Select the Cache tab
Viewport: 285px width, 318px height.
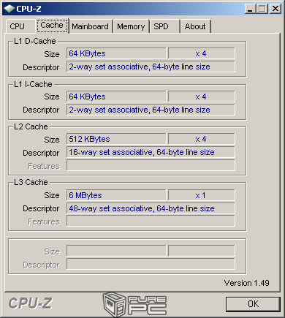52,26
